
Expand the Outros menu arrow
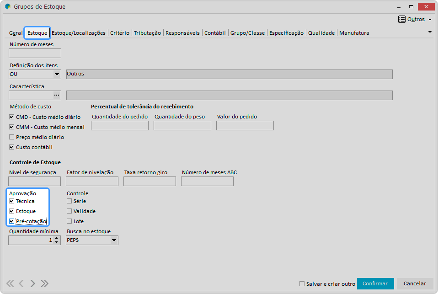pos(430,20)
